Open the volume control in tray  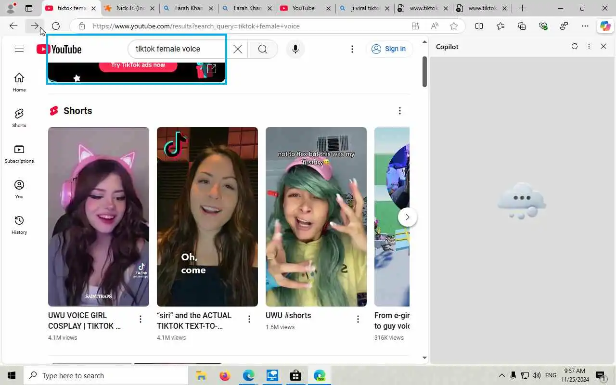(x=537, y=375)
